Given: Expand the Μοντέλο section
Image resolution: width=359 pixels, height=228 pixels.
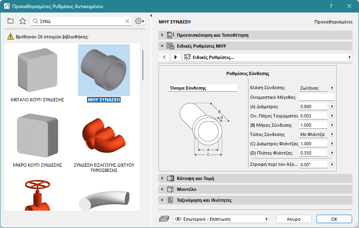Looking at the screenshot, I should (162, 189).
